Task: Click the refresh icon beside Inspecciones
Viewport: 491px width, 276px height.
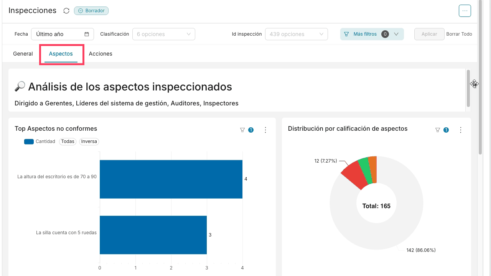Action: click(66, 11)
